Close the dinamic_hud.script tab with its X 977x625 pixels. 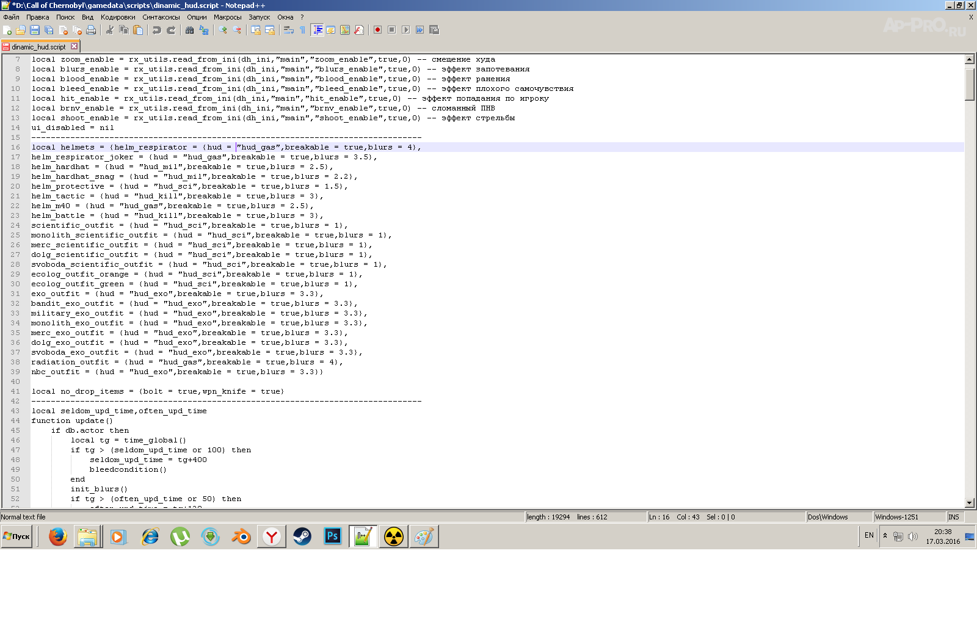click(74, 46)
